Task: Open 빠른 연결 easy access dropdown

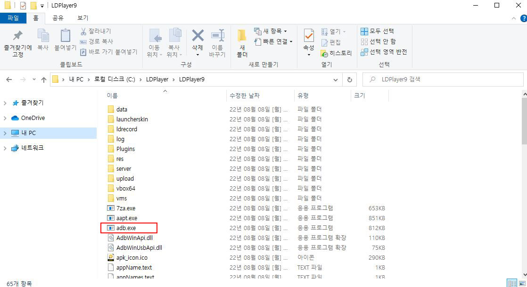Action: point(273,41)
